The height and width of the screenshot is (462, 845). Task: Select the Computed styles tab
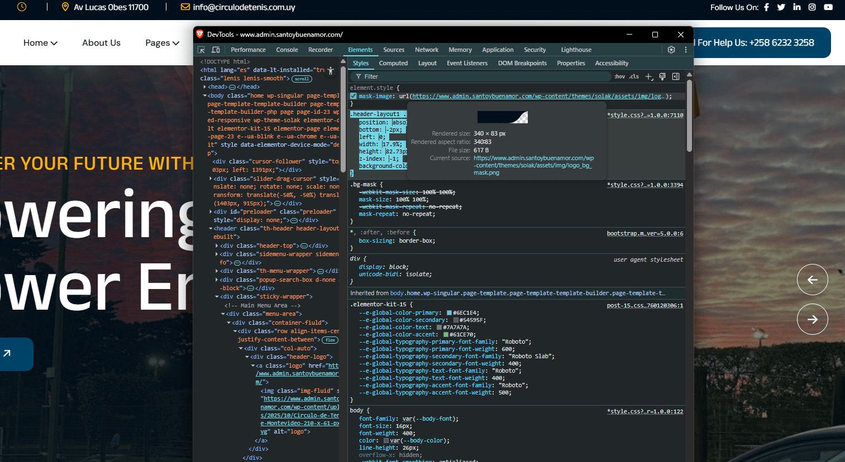[393, 63]
